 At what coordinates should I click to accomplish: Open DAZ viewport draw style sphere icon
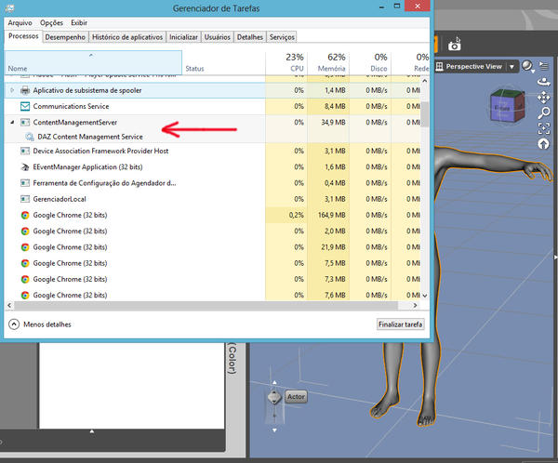tap(527, 66)
